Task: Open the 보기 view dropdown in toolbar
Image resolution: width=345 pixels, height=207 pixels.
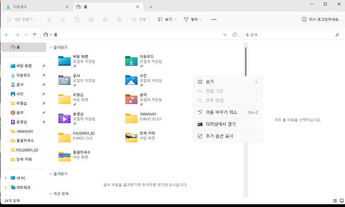Action: [167, 19]
